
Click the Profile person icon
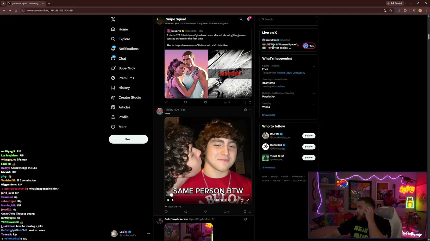tap(113, 117)
